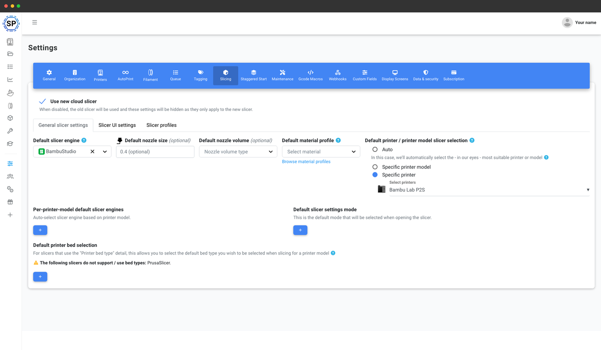Open the 3D cube icon in the sidebar
This screenshot has height=350, width=601.
10,118
